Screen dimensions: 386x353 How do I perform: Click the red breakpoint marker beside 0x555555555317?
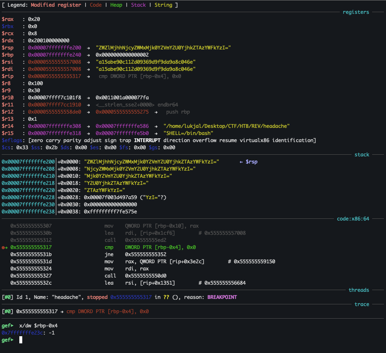point(4,247)
